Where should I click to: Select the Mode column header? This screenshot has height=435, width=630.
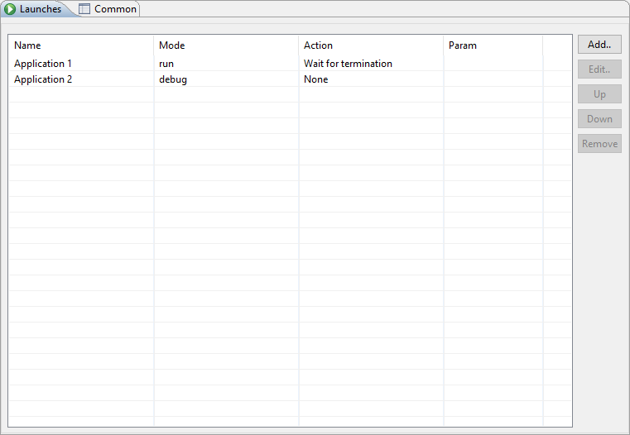pyautogui.click(x=226, y=45)
